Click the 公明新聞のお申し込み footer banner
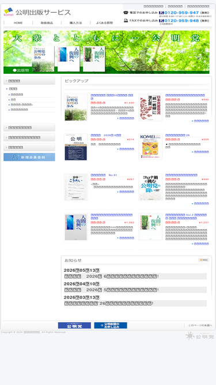216x385 pixels. coord(111,326)
